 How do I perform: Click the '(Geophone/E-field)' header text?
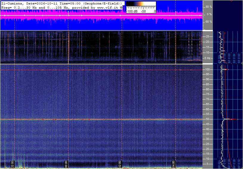coord(102,3)
